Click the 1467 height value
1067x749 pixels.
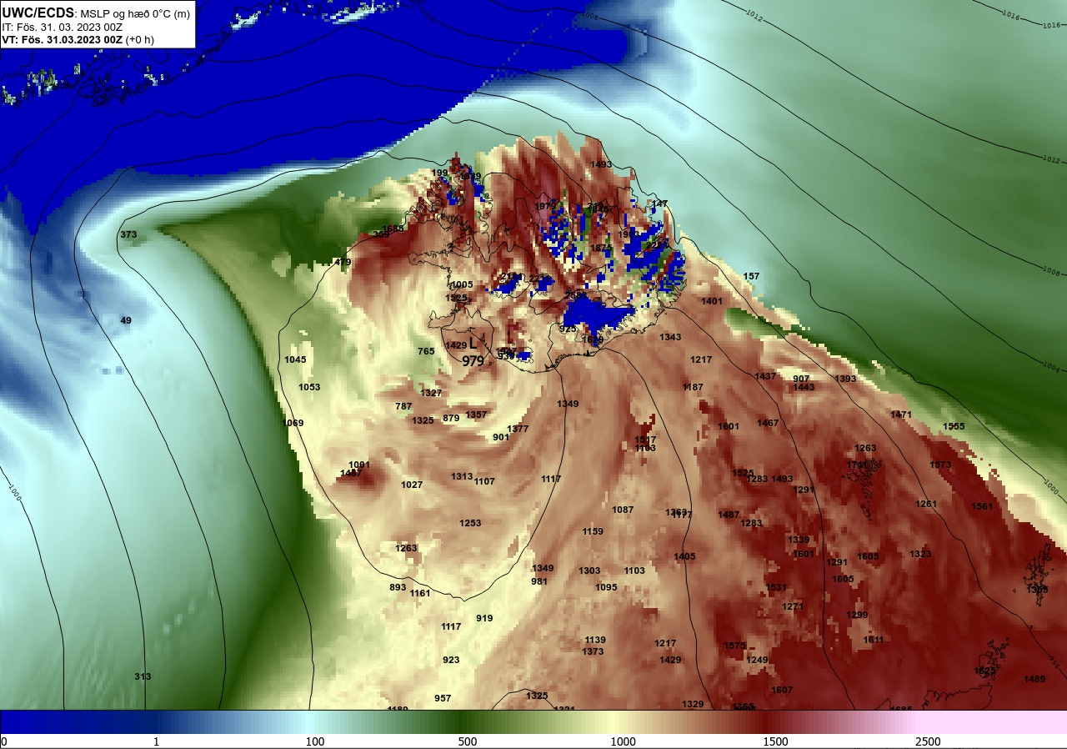tap(768, 423)
